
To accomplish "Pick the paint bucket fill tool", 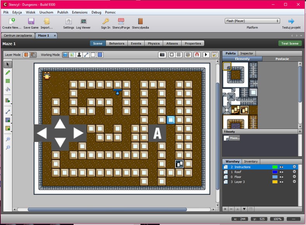I will click(x=8, y=89).
